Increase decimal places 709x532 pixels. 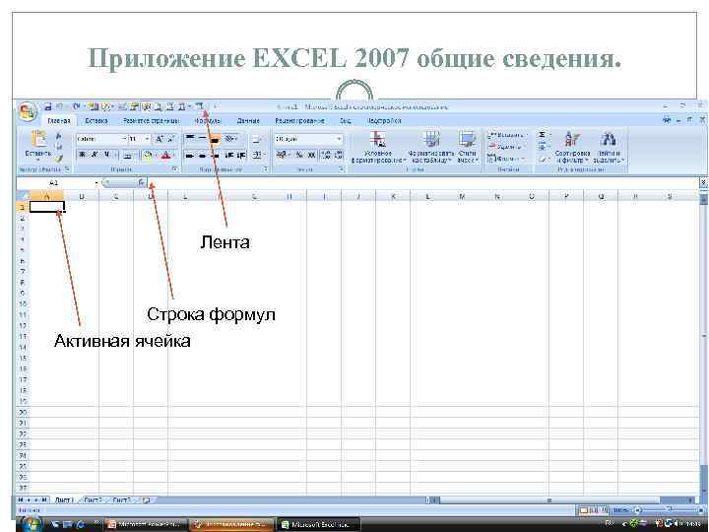coord(326,155)
